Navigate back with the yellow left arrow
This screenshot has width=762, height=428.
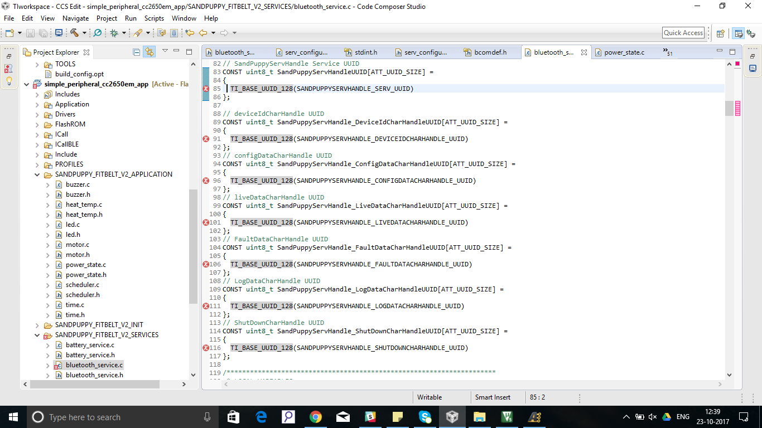[x=203, y=33]
